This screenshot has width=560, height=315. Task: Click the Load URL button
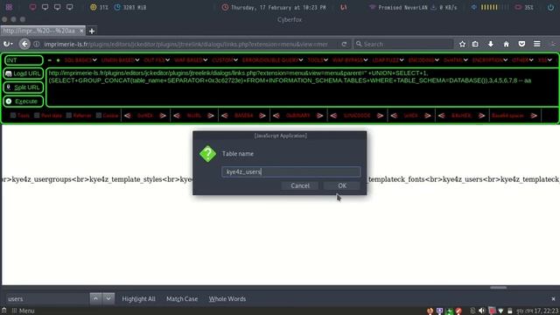24,73
